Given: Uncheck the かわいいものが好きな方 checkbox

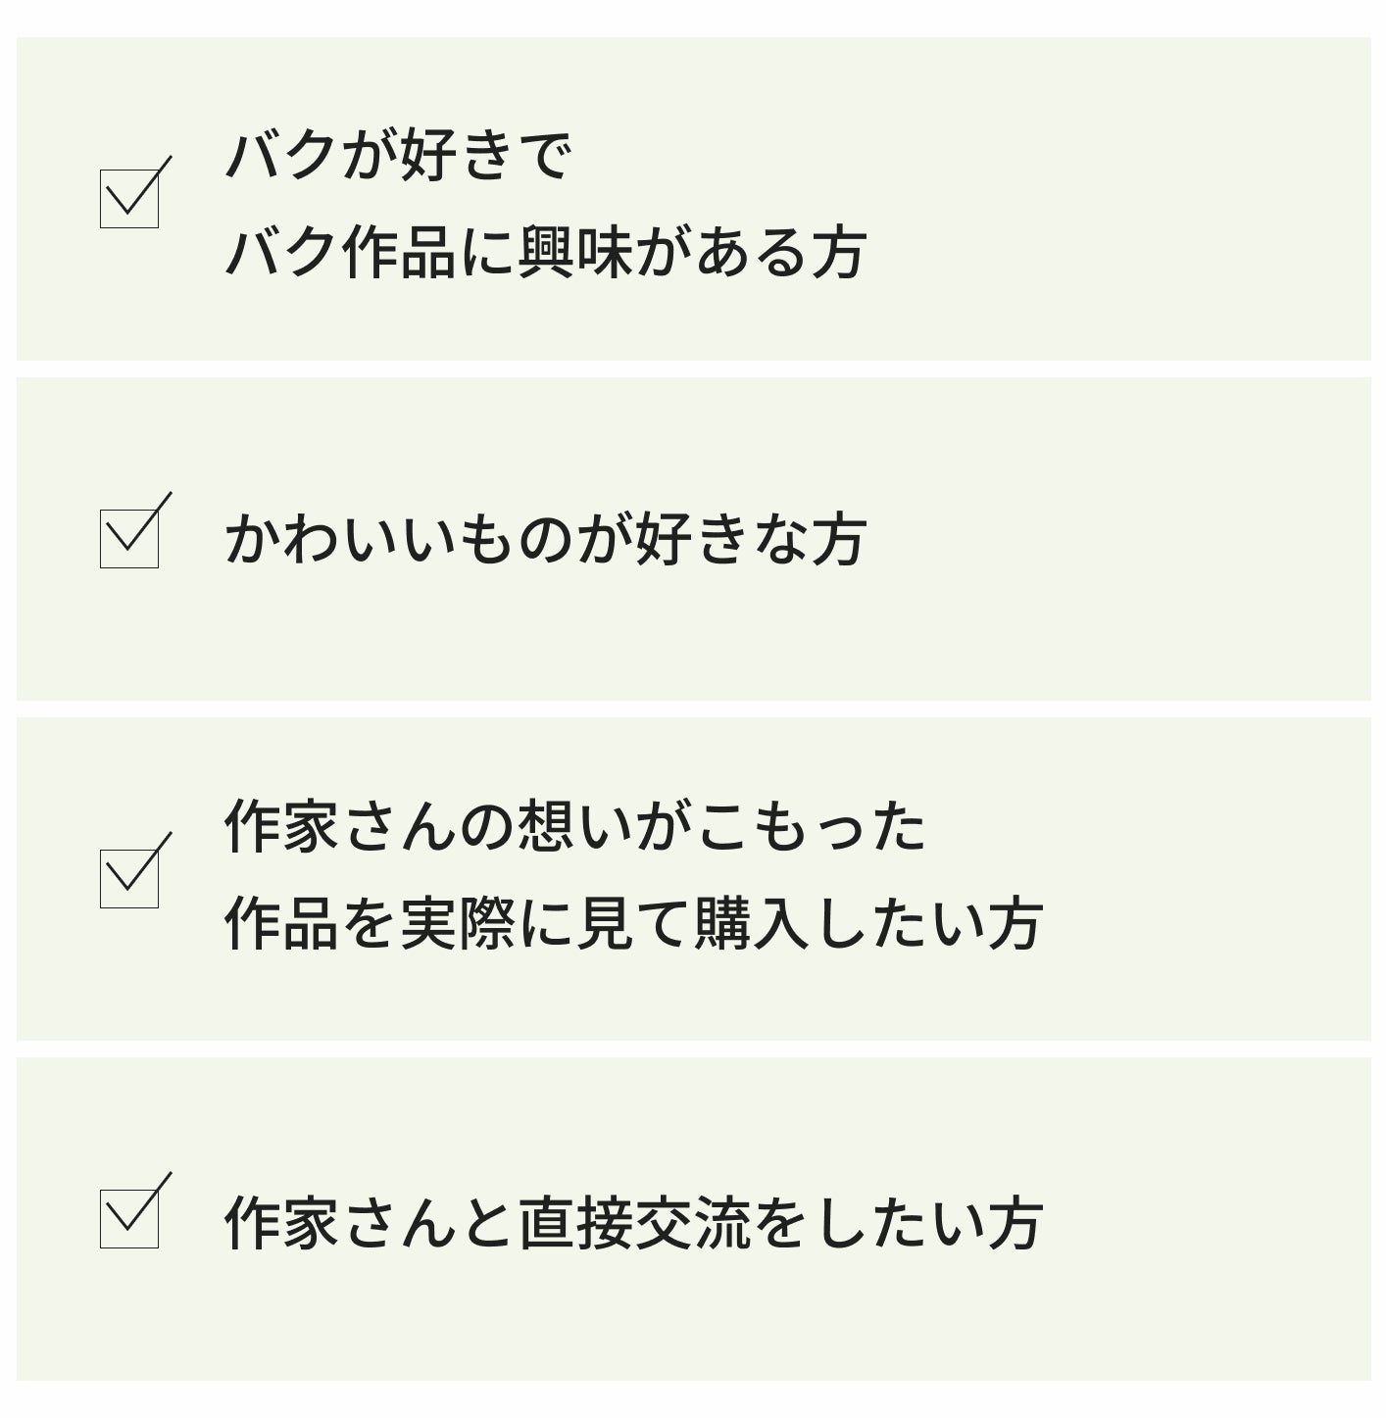Looking at the screenshot, I should coord(129,538).
